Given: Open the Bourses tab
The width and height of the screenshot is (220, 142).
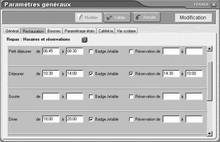Looking at the screenshot, I should [x=54, y=31].
